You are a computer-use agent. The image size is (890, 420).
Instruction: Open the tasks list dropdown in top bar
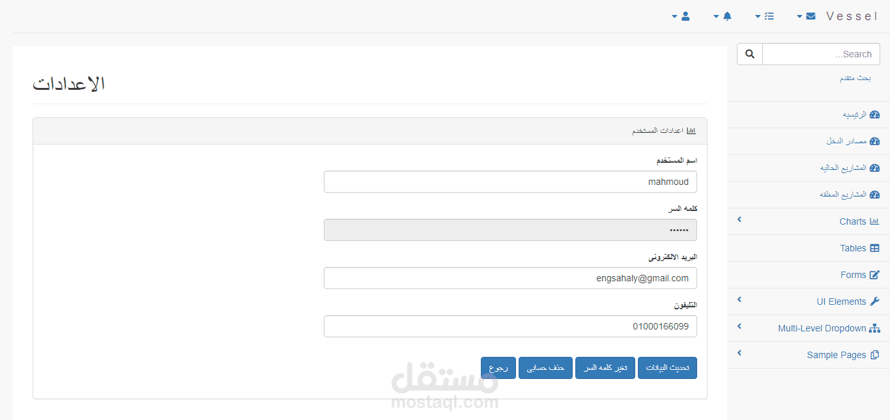[x=765, y=16]
